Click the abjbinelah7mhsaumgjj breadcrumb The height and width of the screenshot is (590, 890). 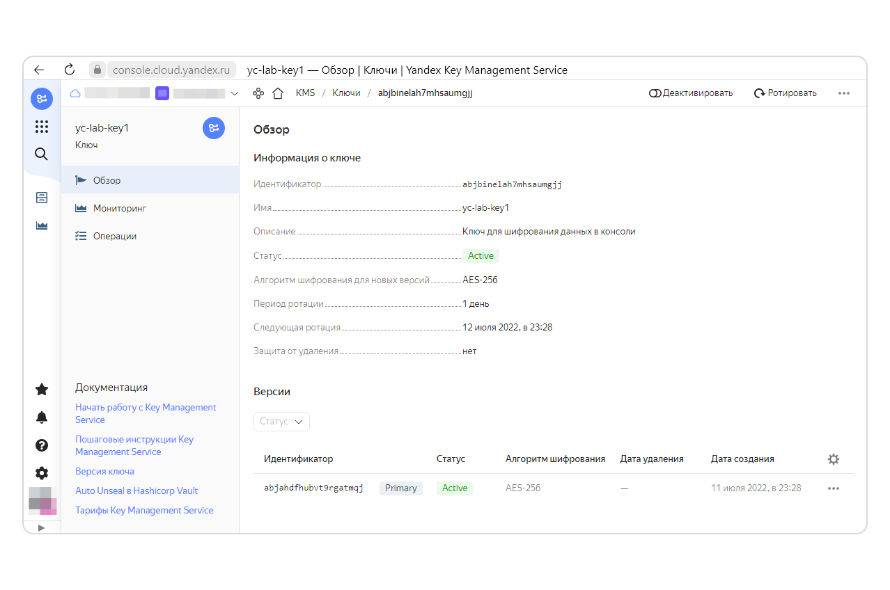425,93
